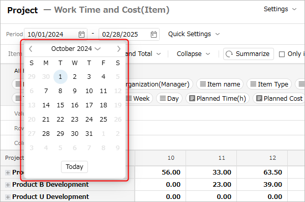Go to previous month in date picker

[x=30, y=49]
